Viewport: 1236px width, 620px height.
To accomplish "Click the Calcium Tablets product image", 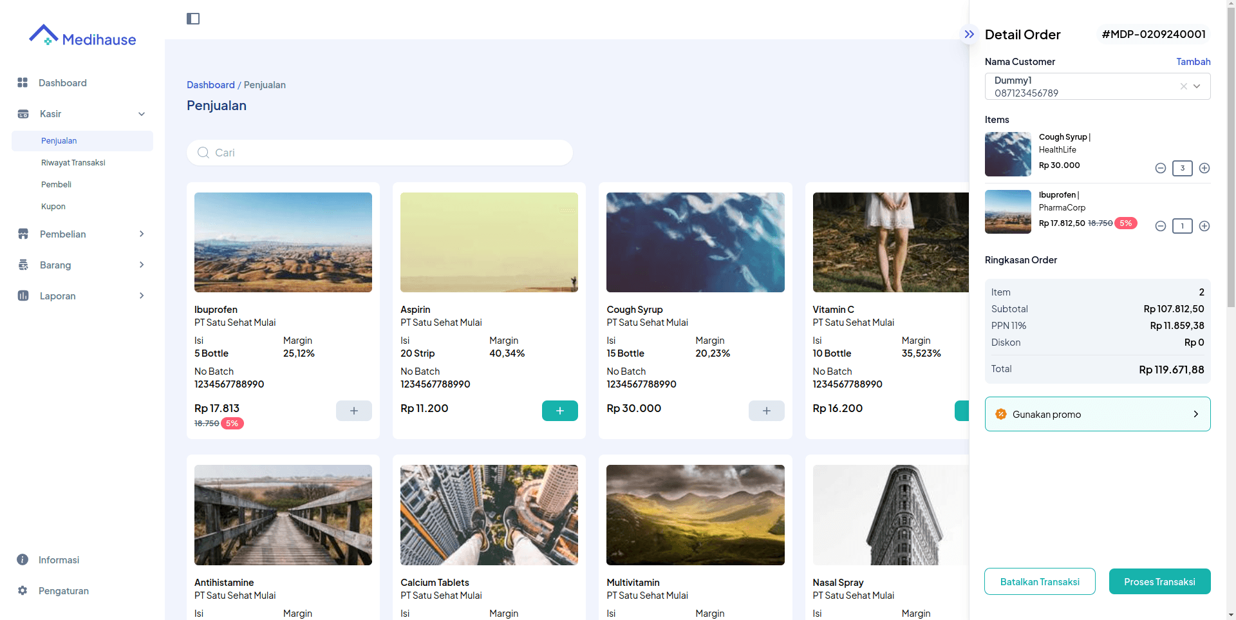I will point(489,515).
